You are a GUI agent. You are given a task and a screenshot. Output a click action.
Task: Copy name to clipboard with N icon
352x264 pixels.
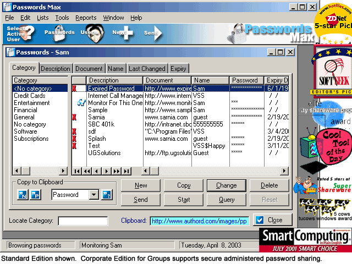[23, 195]
